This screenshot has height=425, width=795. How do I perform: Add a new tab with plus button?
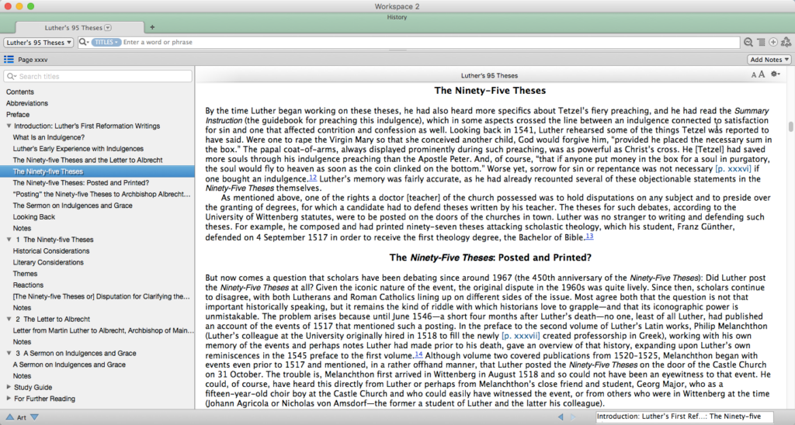pos(152,27)
